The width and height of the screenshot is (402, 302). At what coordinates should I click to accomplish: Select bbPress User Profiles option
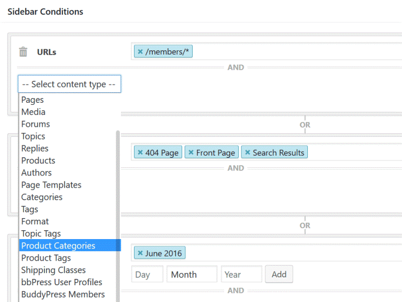point(68,282)
